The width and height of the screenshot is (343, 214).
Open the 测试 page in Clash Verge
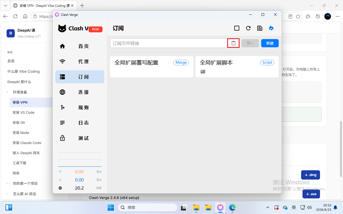80,138
